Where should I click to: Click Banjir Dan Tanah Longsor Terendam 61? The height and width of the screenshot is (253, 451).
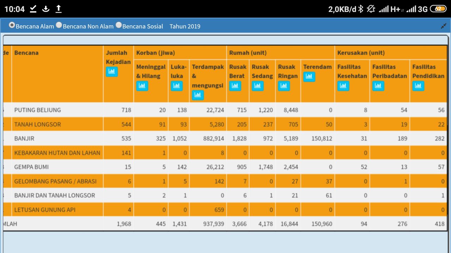click(329, 195)
